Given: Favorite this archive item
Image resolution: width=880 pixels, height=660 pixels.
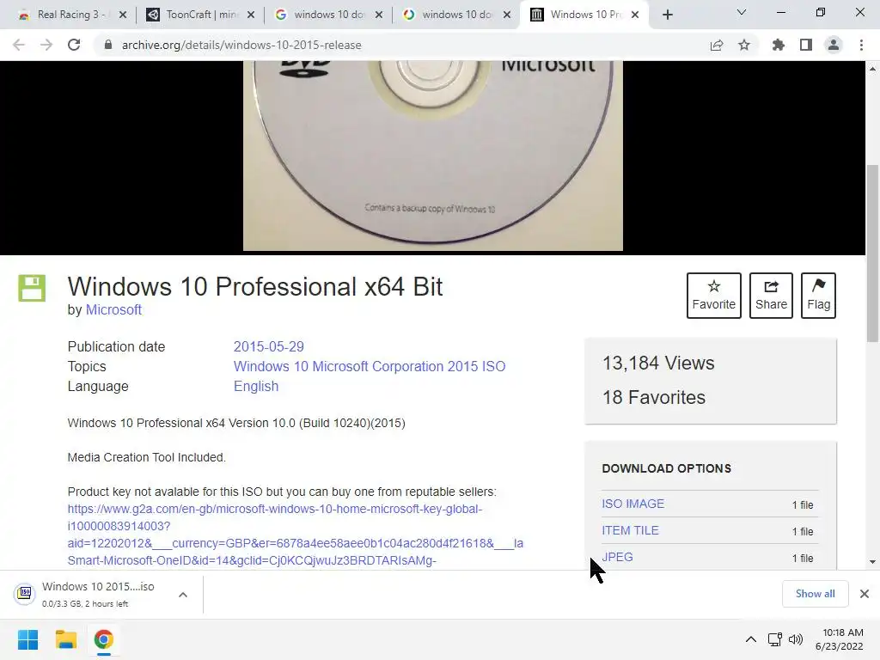Looking at the screenshot, I should pos(714,296).
